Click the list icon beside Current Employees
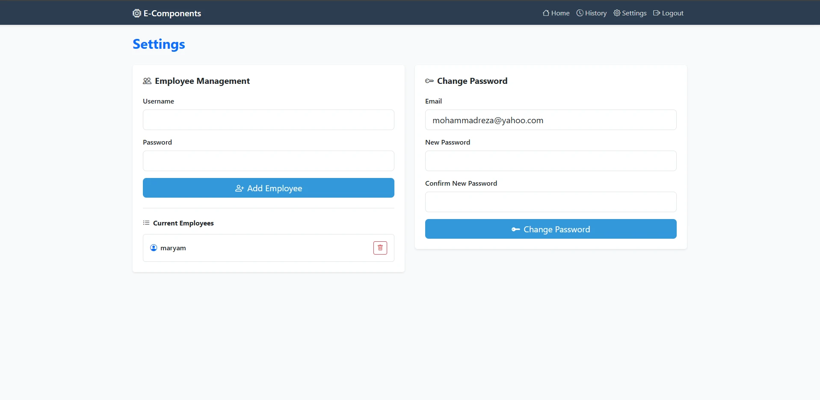The height and width of the screenshot is (400, 820). tap(146, 223)
